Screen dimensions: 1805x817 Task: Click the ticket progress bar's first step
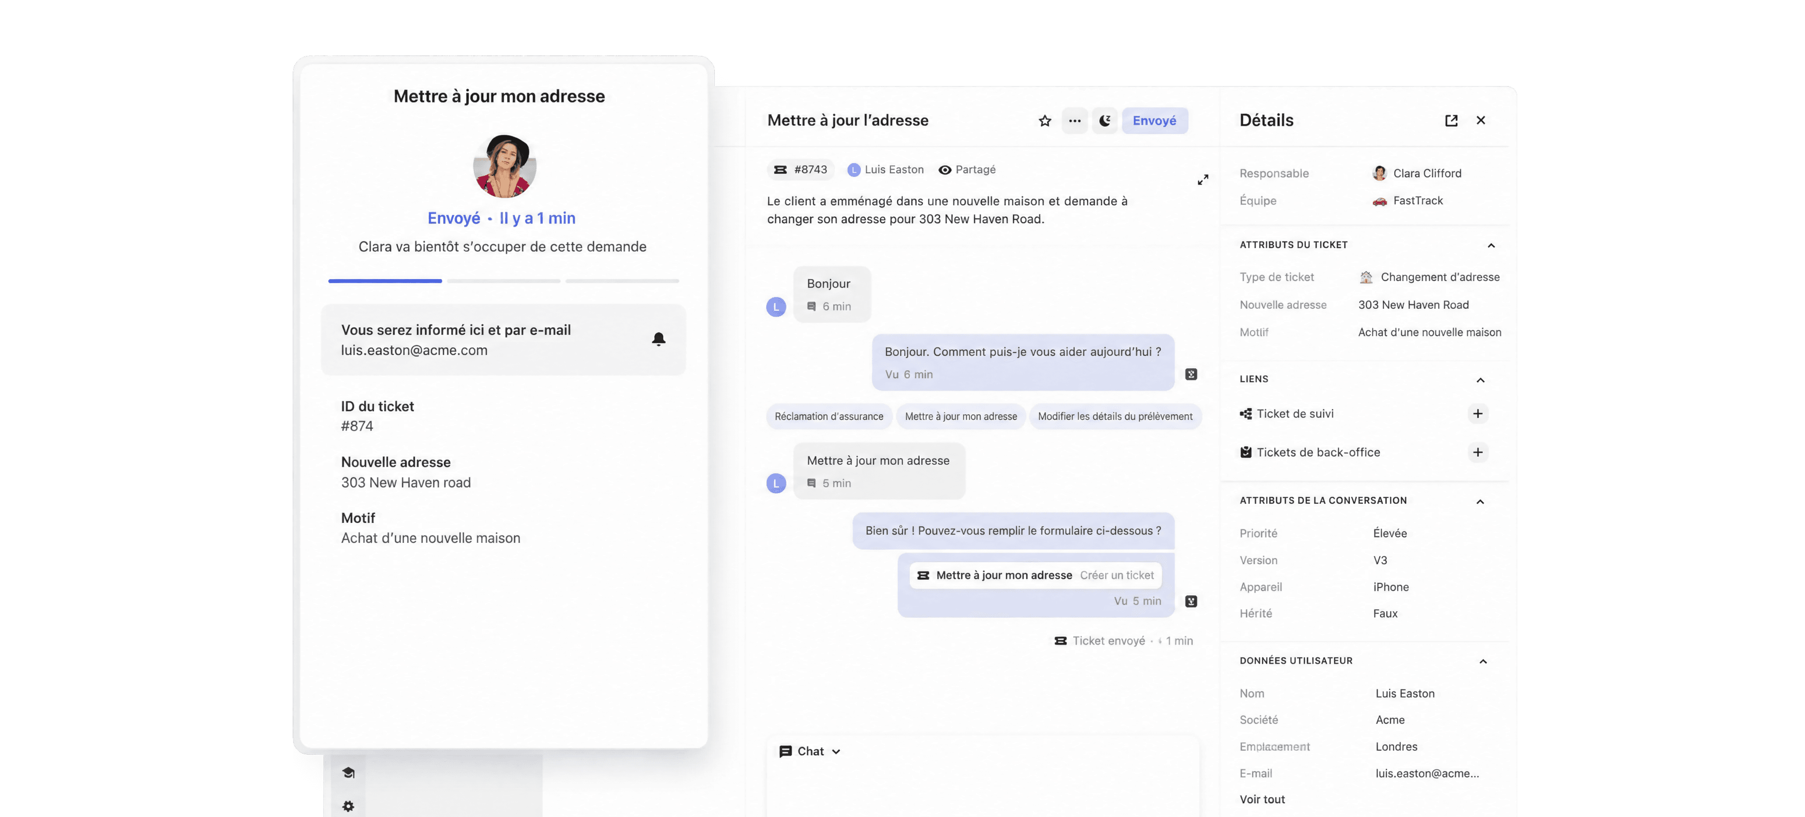tap(385, 281)
